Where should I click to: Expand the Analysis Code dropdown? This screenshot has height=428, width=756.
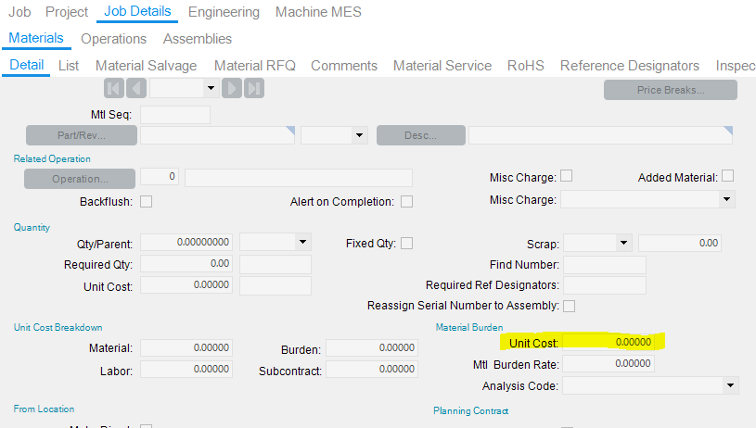pos(730,385)
